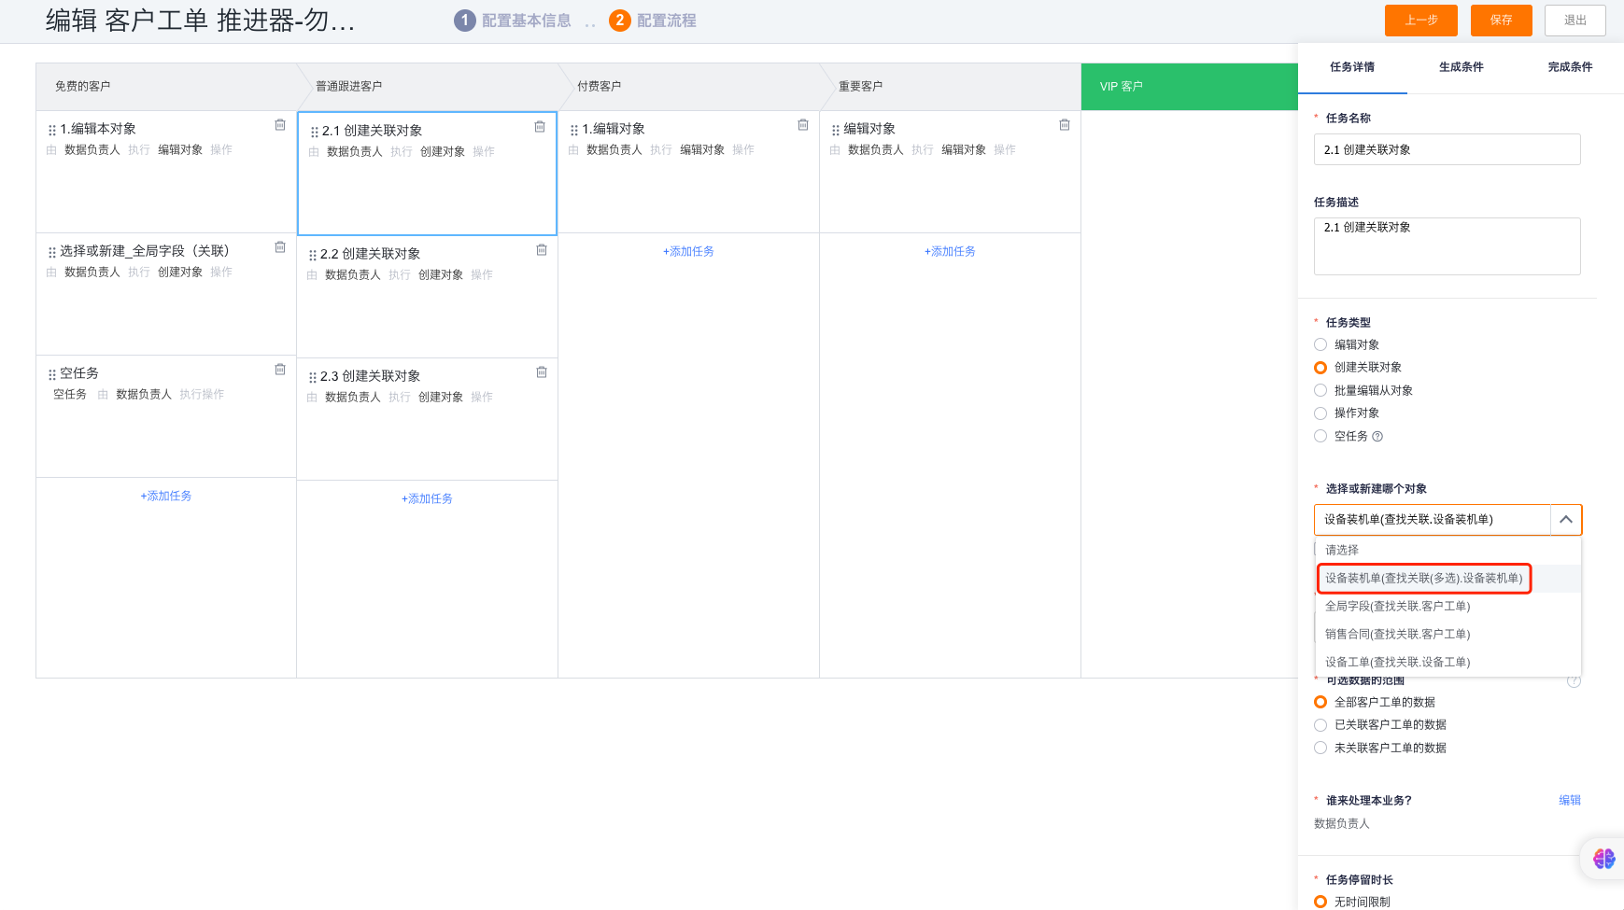
Task: Open the 完成条件 tab
Action: pos(1569,67)
